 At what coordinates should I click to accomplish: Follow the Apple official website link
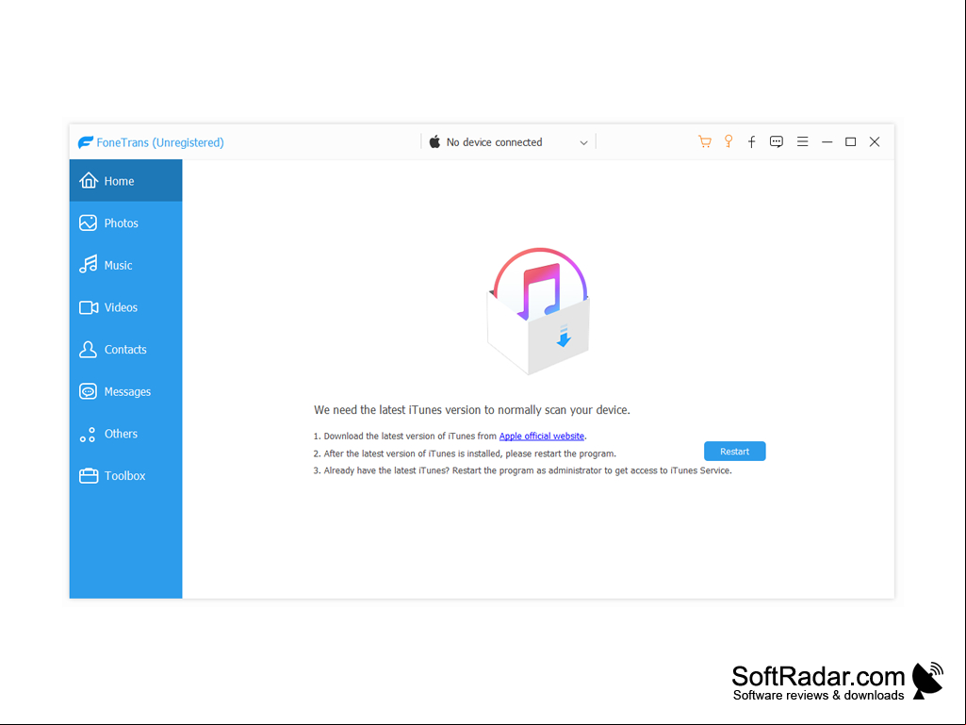coord(542,436)
